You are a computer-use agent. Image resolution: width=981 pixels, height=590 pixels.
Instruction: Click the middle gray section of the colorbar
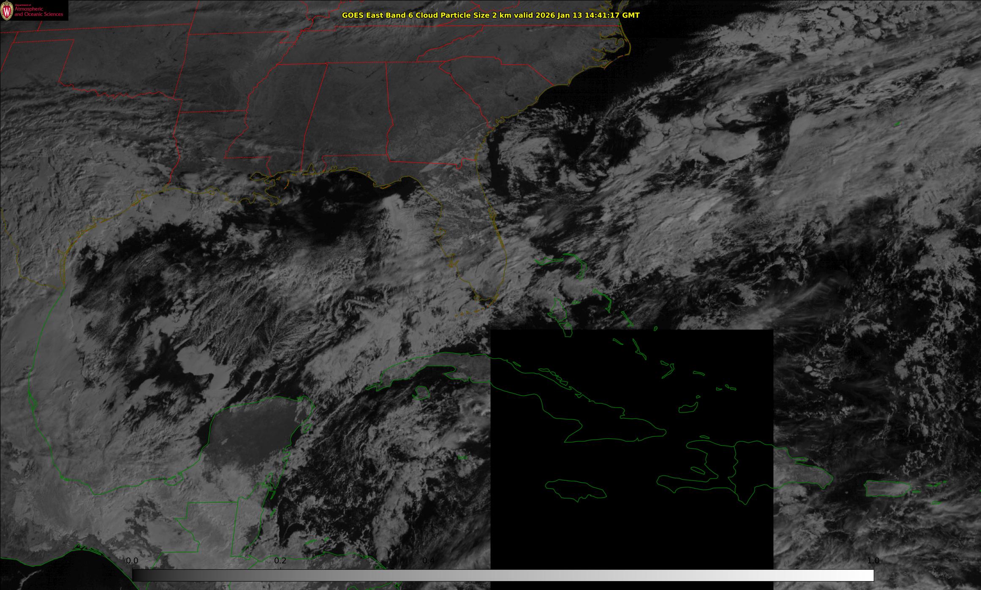pos(503,575)
